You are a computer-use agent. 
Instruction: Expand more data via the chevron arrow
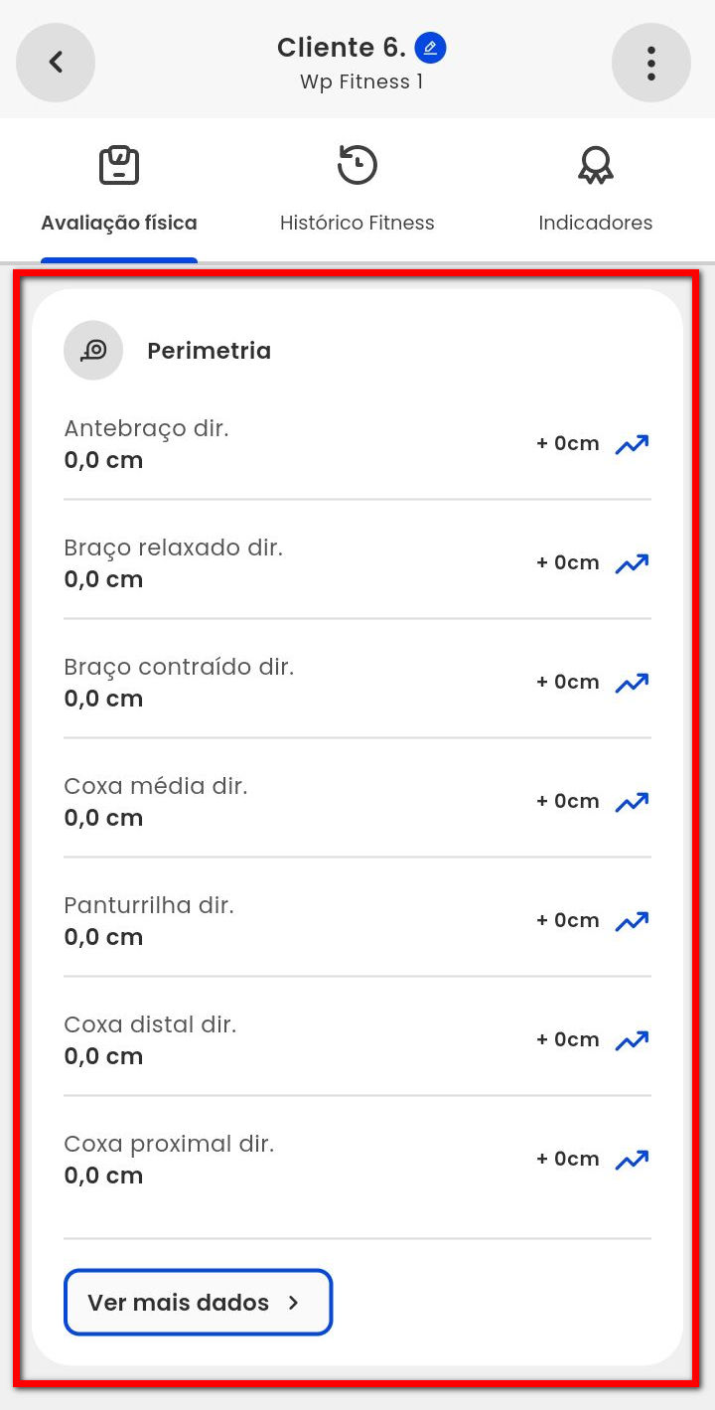pos(293,1303)
